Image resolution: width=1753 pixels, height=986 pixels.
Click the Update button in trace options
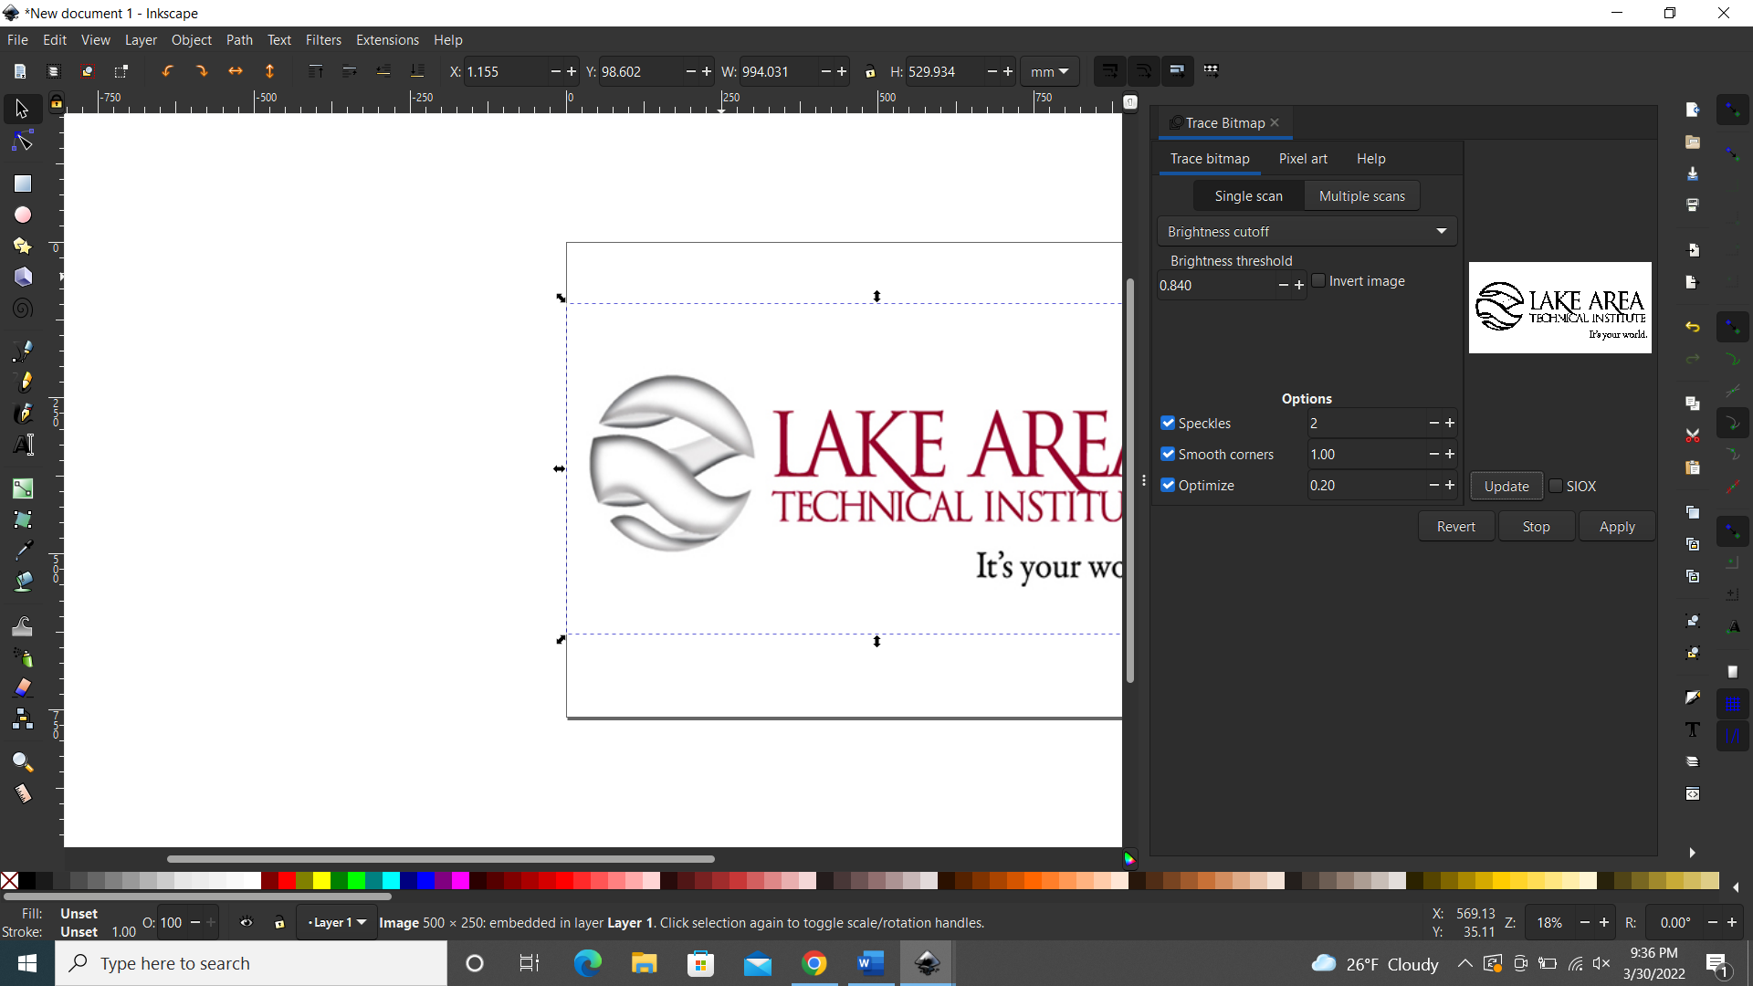click(1506, 486)
